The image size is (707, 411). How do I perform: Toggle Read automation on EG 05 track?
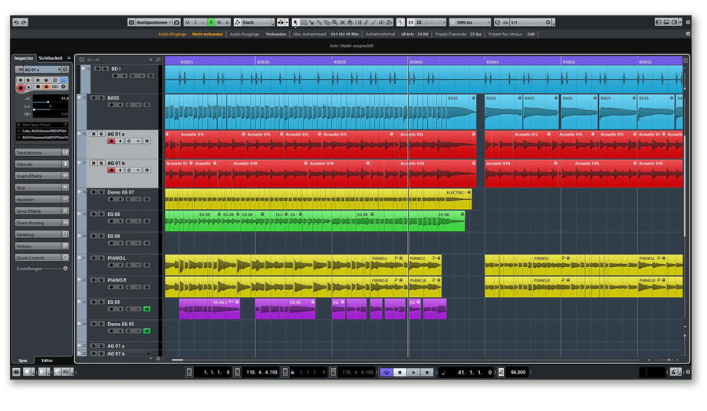146,309
